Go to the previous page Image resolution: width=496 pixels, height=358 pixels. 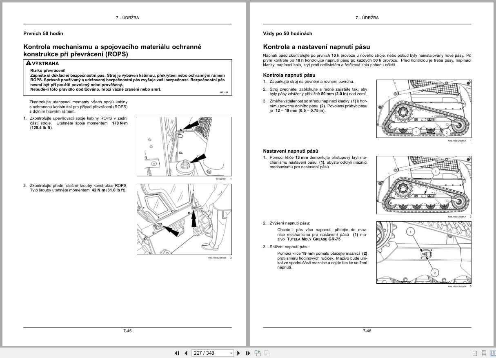pos(186,353)
